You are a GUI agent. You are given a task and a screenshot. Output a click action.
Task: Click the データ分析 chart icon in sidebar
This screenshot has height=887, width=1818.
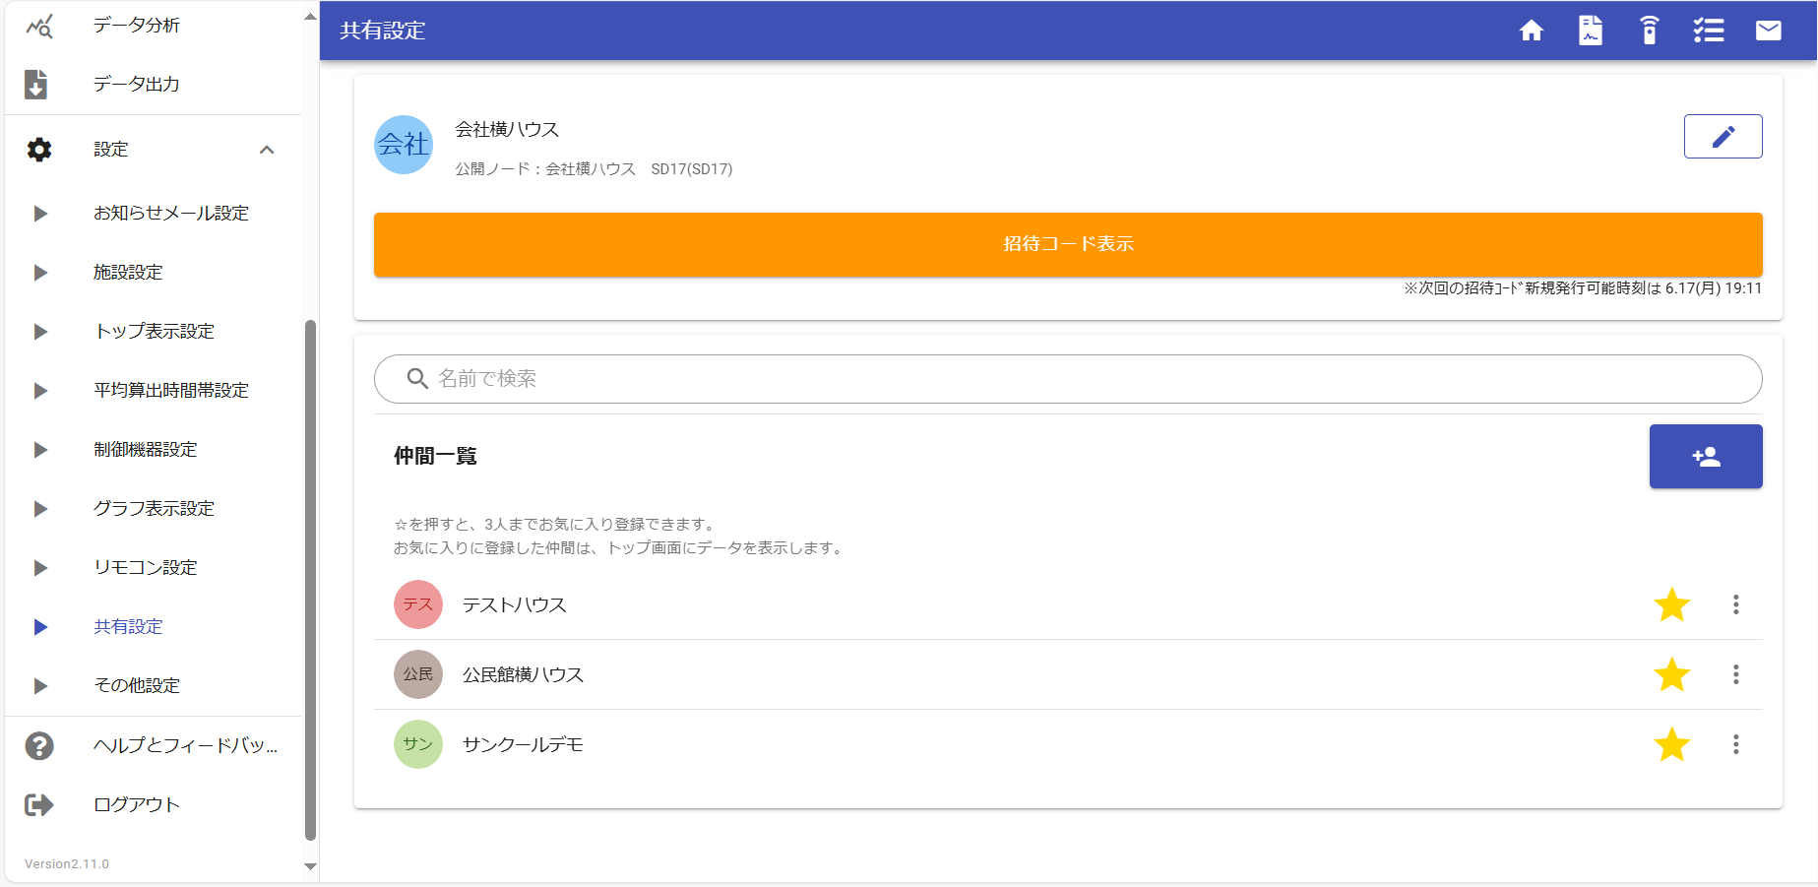39,26
